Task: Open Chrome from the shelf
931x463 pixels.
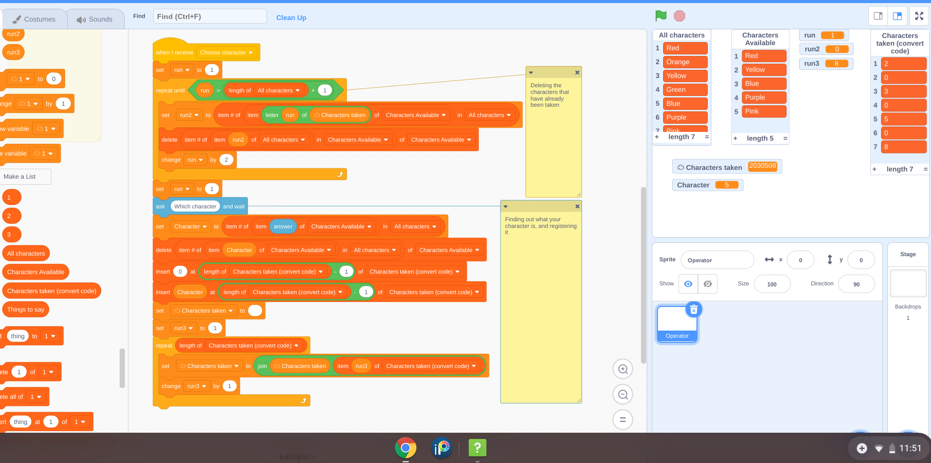Action: tap(405, 448)
